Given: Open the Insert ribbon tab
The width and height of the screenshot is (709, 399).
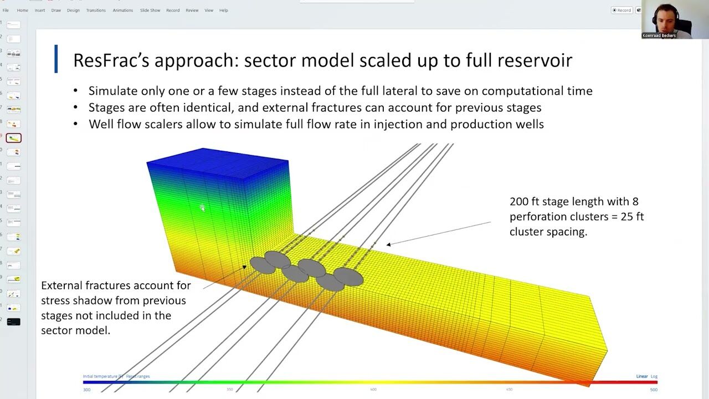Looking at the screenshot, I should pos(40,10).
